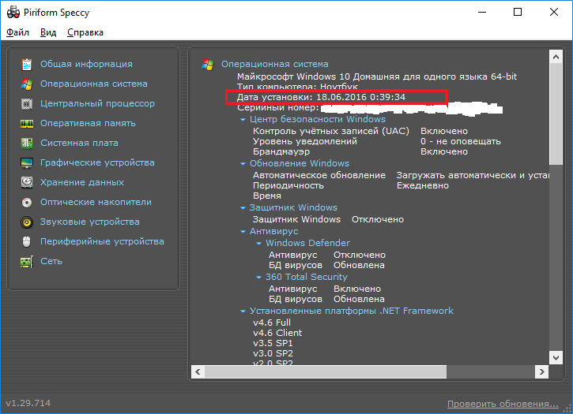Click the Брандмауэр row
Viewport: 573px width, 414px height.
[360, 151]
